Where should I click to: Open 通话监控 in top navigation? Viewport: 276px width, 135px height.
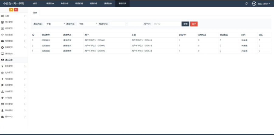click(x=108, y=4)
